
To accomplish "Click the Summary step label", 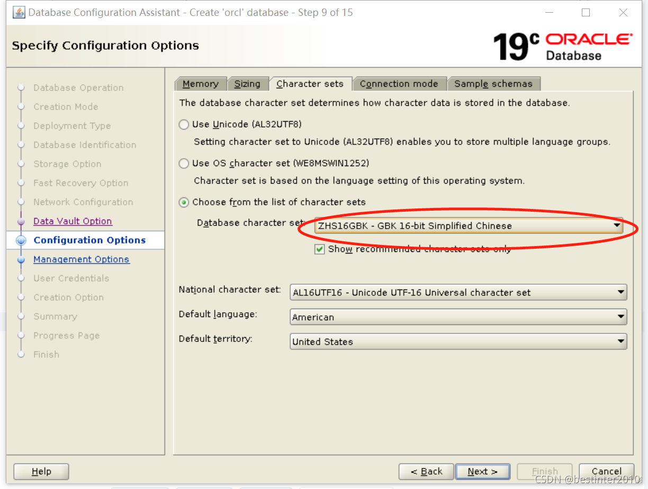I will point(55,316).
